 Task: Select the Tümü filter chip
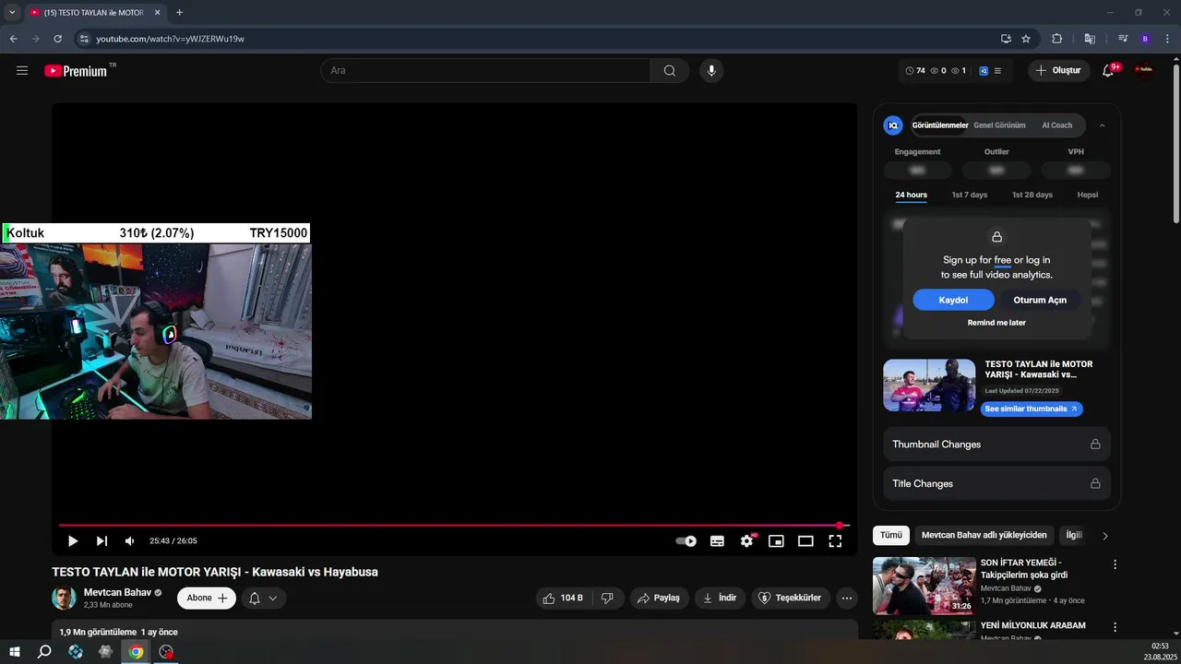[x=891, y=535]
